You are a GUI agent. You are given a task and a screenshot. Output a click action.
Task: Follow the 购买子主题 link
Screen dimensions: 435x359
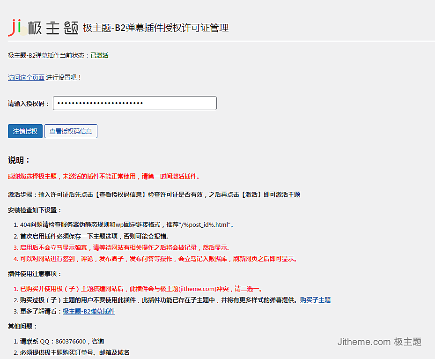pos(315,300)
